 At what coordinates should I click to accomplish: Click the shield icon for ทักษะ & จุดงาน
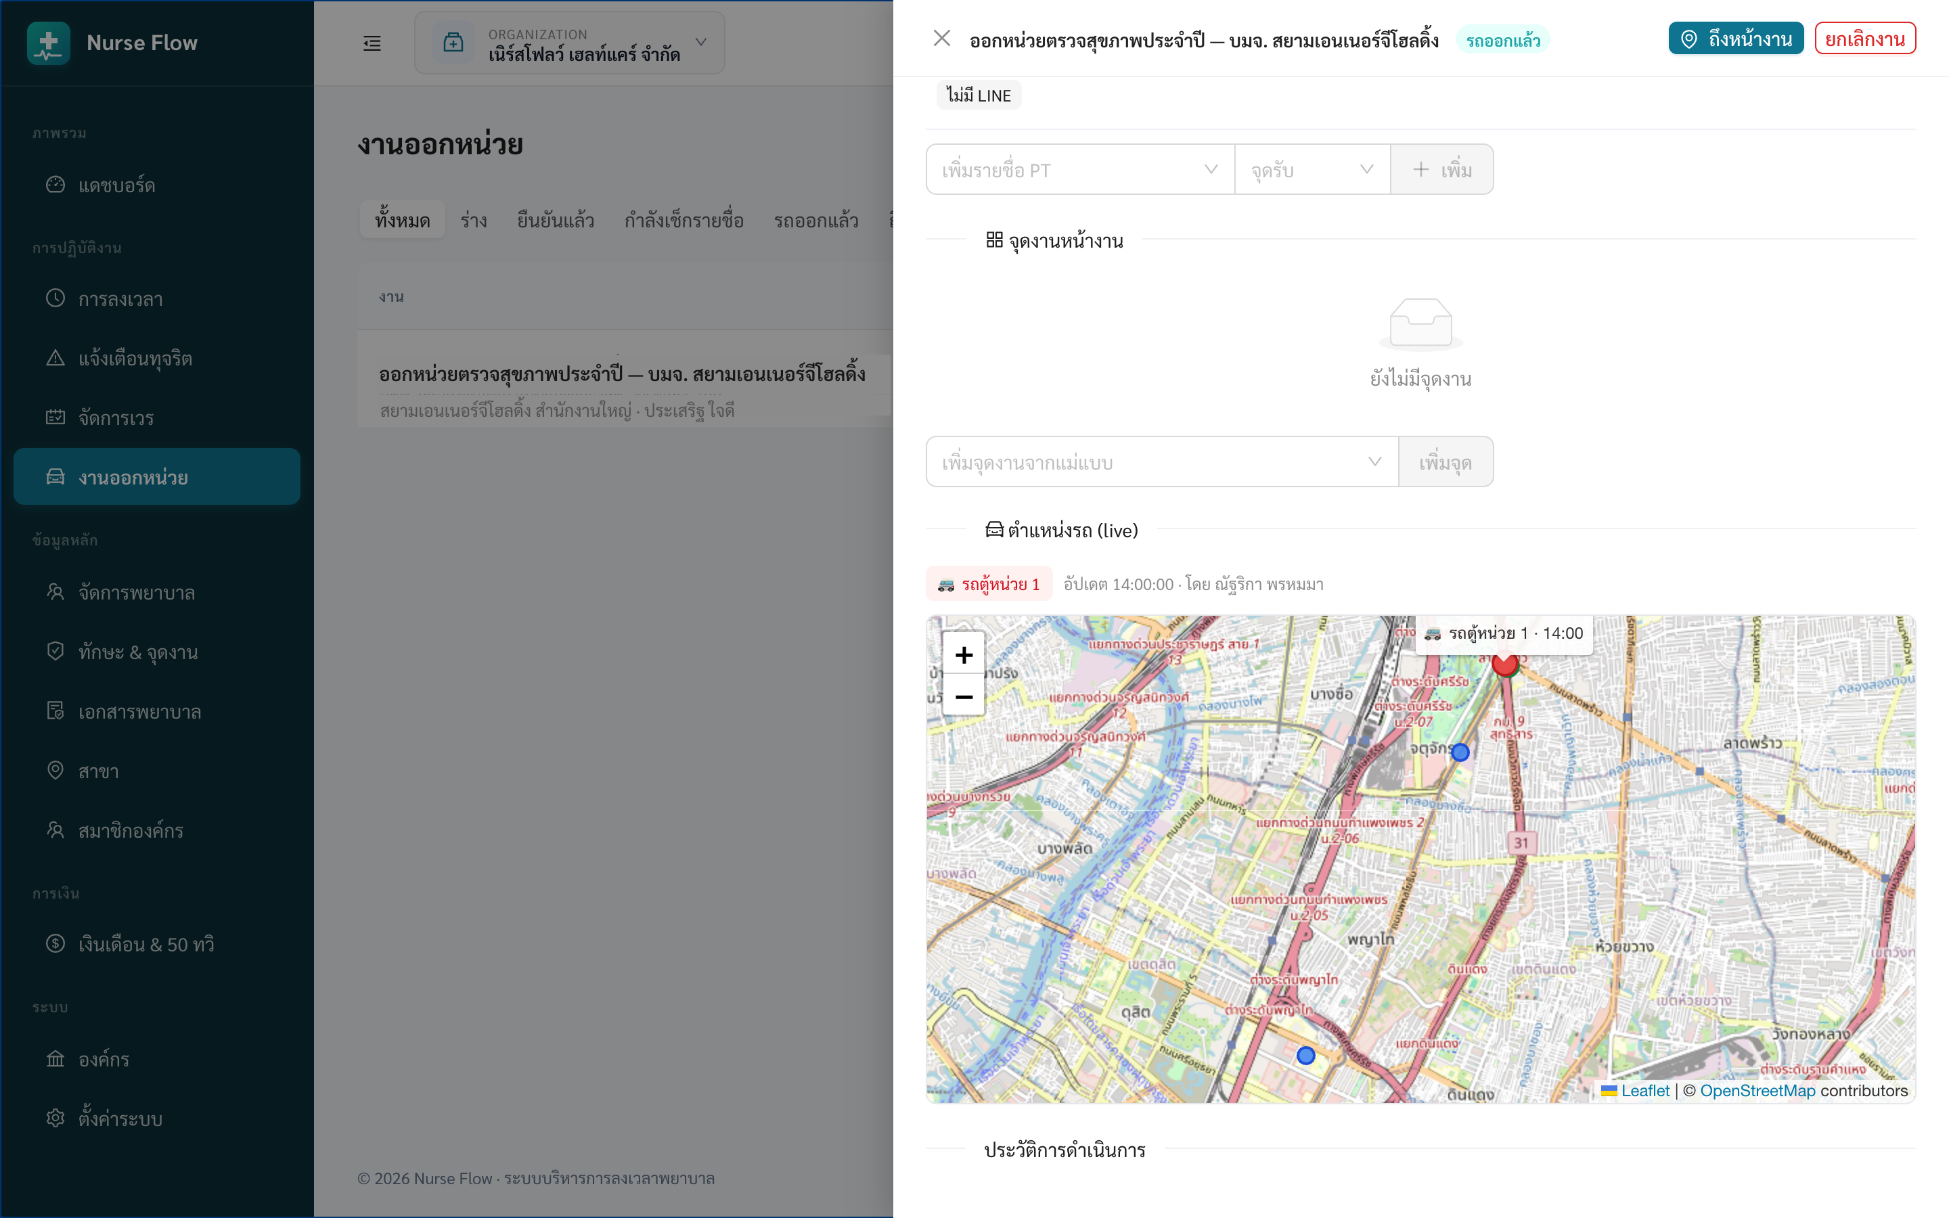point(55,652)
